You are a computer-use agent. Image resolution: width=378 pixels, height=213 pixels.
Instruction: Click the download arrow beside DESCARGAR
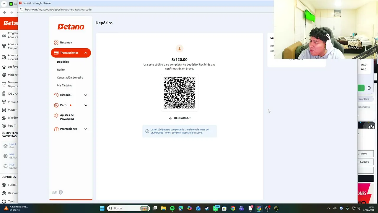[x=170, y=118]
